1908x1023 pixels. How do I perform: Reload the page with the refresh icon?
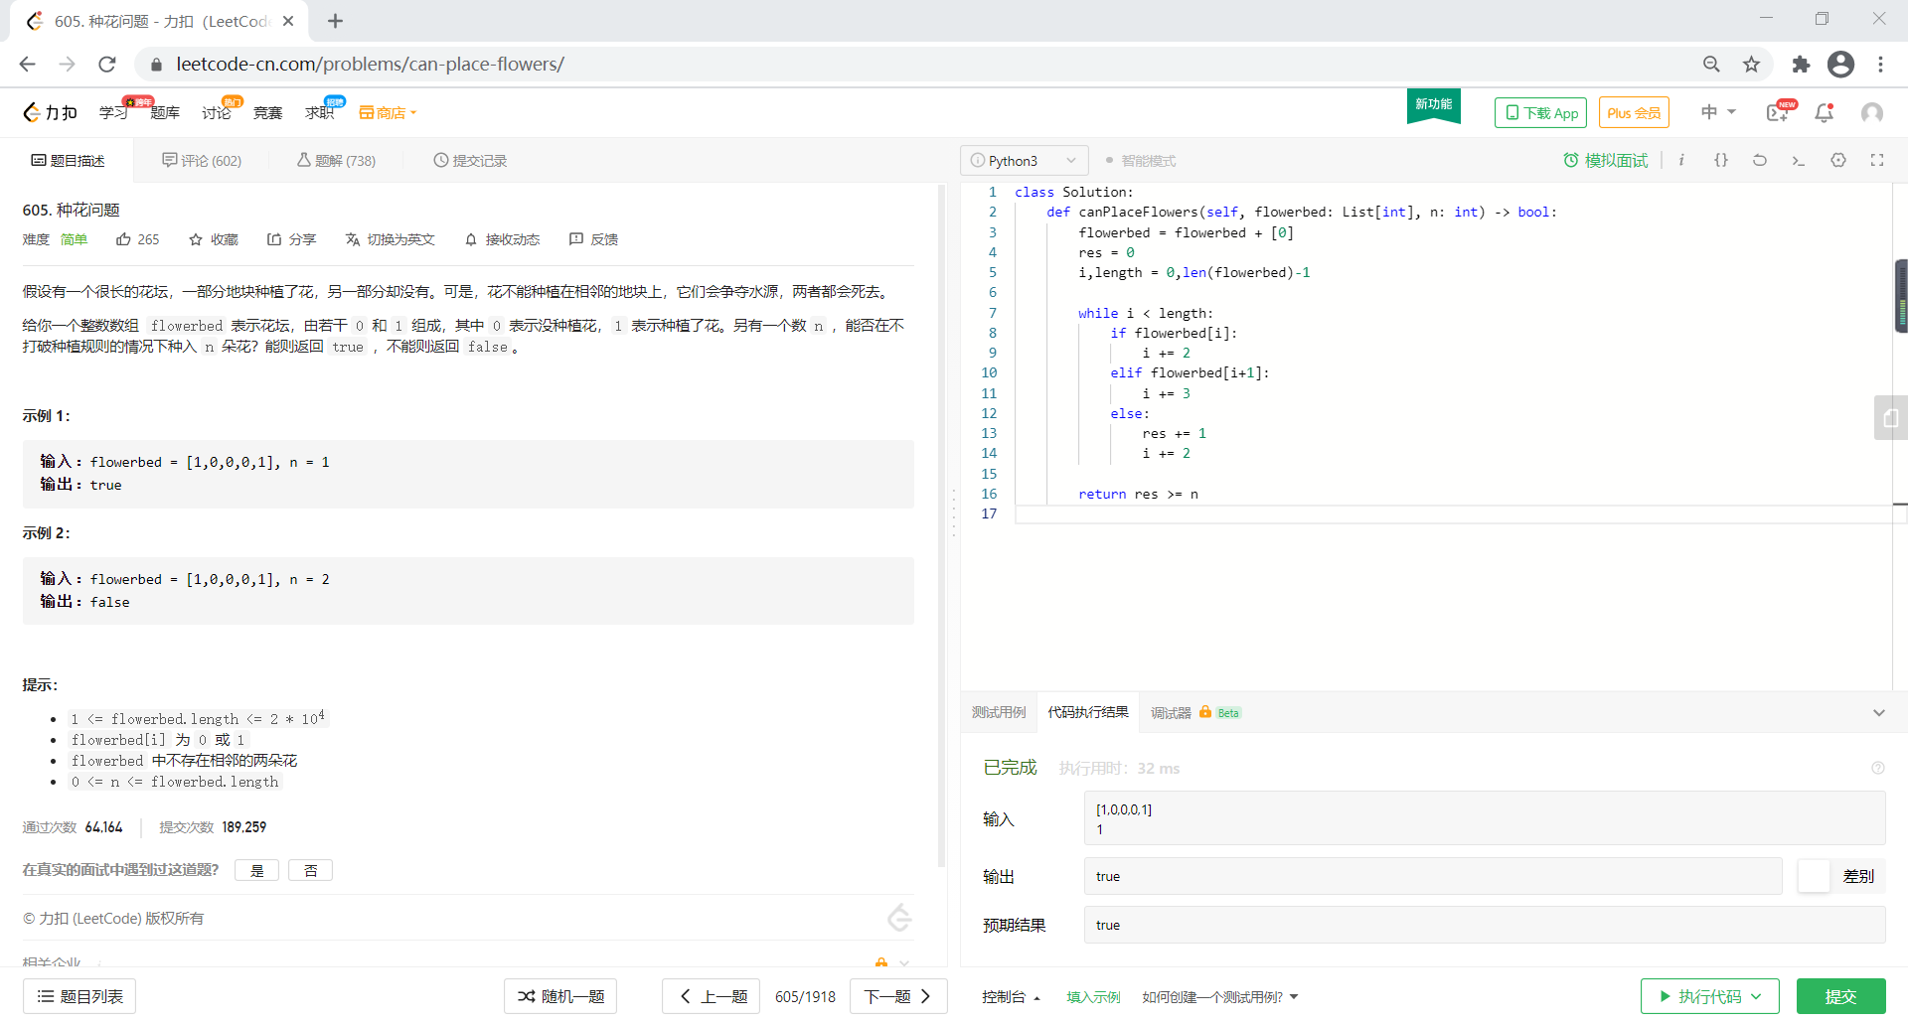107,65
